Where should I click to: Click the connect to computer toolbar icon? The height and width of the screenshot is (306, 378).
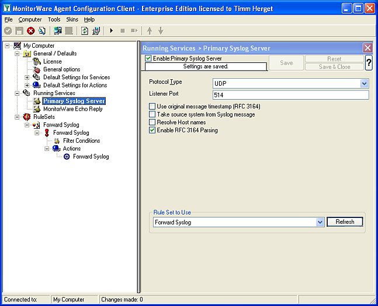tap(58, 30)
